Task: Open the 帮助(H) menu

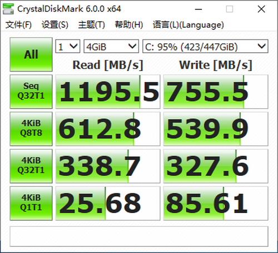Action: (129, 24)
